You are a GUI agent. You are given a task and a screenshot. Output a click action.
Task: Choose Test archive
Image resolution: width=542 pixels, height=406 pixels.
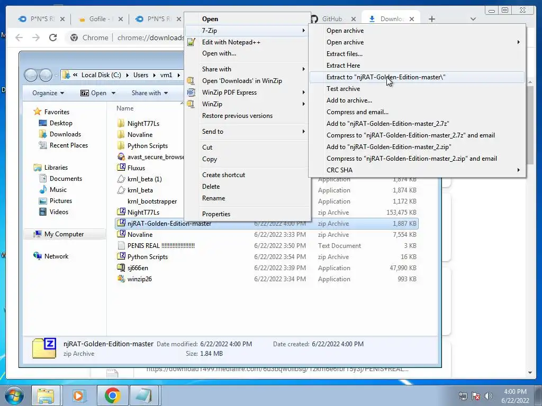point(417,89)
